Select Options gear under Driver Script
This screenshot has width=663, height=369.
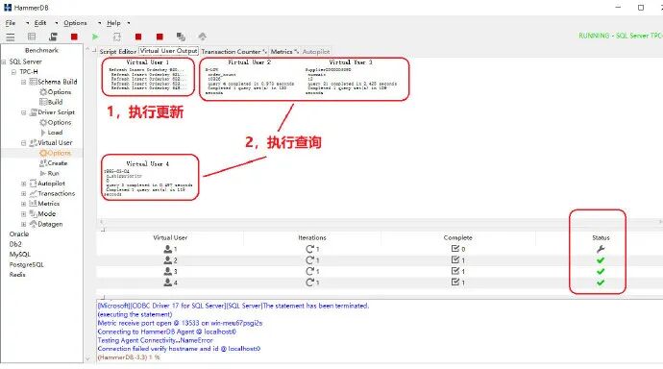(56, 122)
